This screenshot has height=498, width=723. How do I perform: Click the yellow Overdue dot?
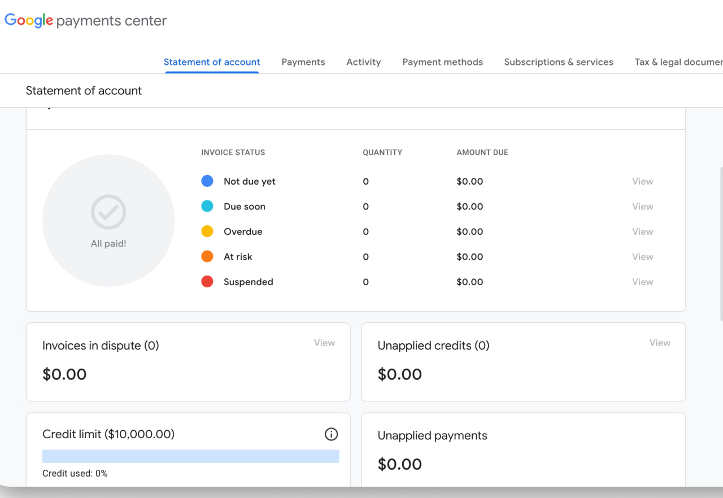207,231
